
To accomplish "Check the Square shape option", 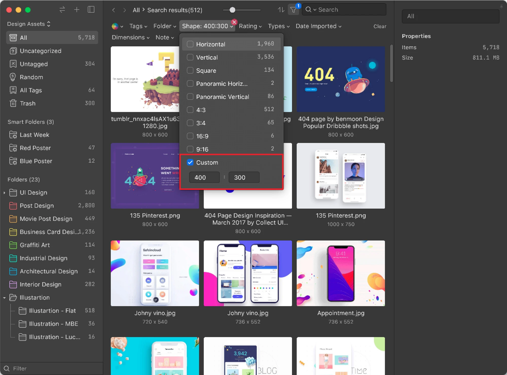I will click(x=190, y=70).
